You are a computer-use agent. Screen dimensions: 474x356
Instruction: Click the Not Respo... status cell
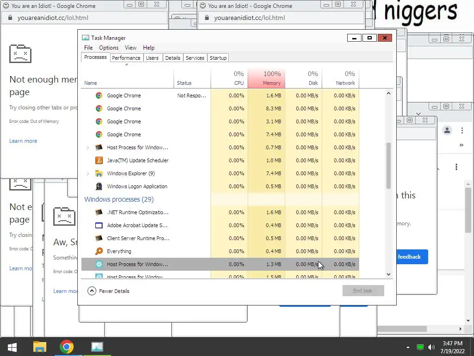192,95
